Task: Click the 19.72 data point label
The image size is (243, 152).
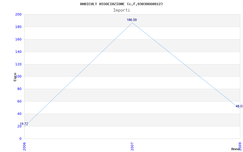Action: 24,124
